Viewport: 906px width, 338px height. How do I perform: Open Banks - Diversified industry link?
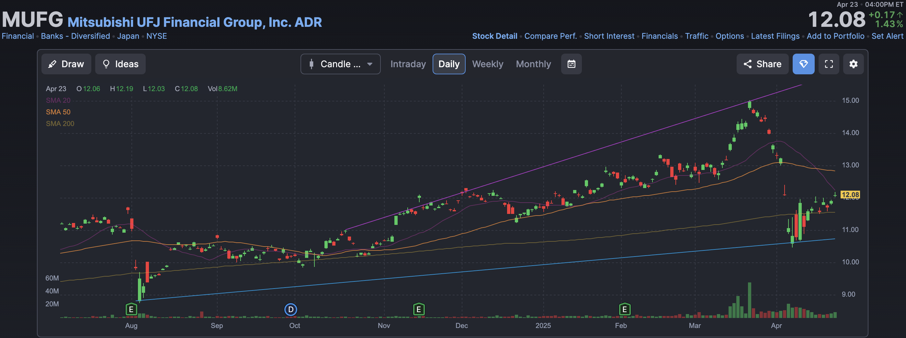[x=75, y=36]
